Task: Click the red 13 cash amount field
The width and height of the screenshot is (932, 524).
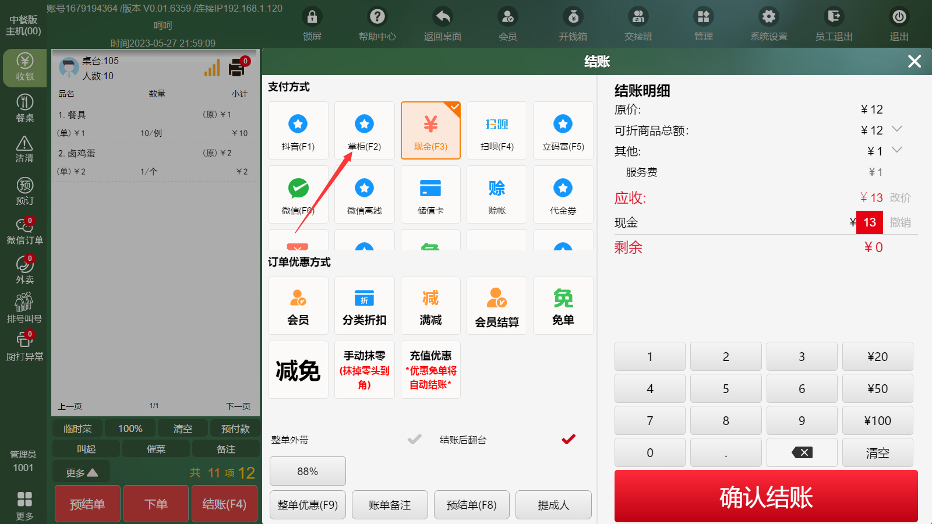Action: 869,222
